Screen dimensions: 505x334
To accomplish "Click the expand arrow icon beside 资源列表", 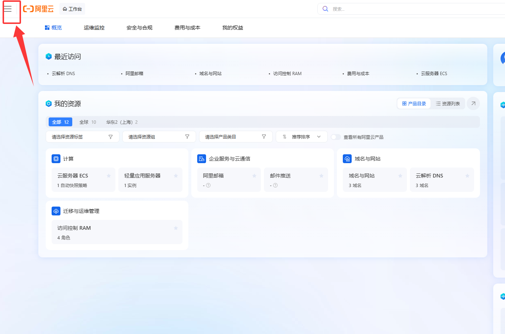I will click(473, 103).
